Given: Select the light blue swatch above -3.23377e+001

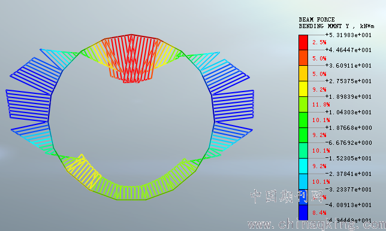Looking at the screenshot, I should pyautogui.click(x=303, y=181).
